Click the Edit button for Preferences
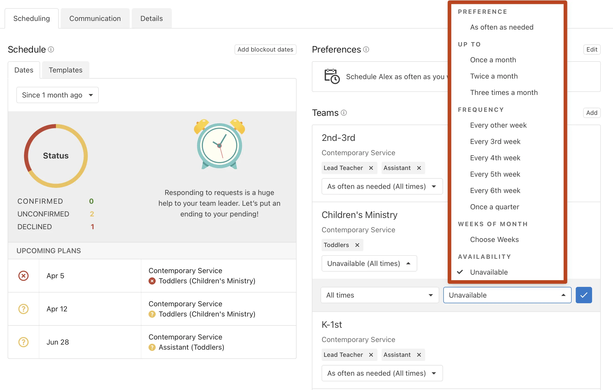This screenshot has height=390, width=613. tap(592, 50)
